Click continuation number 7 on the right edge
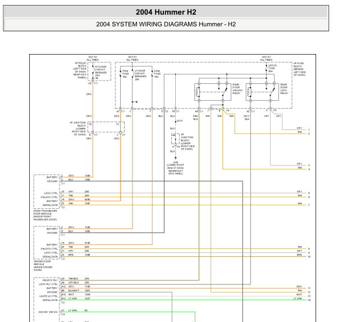Image resolution: width=338 pixels, height=322 pixels. (x=309, y=205)
